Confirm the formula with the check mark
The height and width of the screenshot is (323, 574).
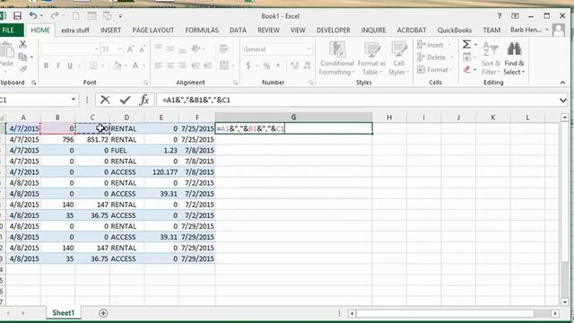coord(125,100)
